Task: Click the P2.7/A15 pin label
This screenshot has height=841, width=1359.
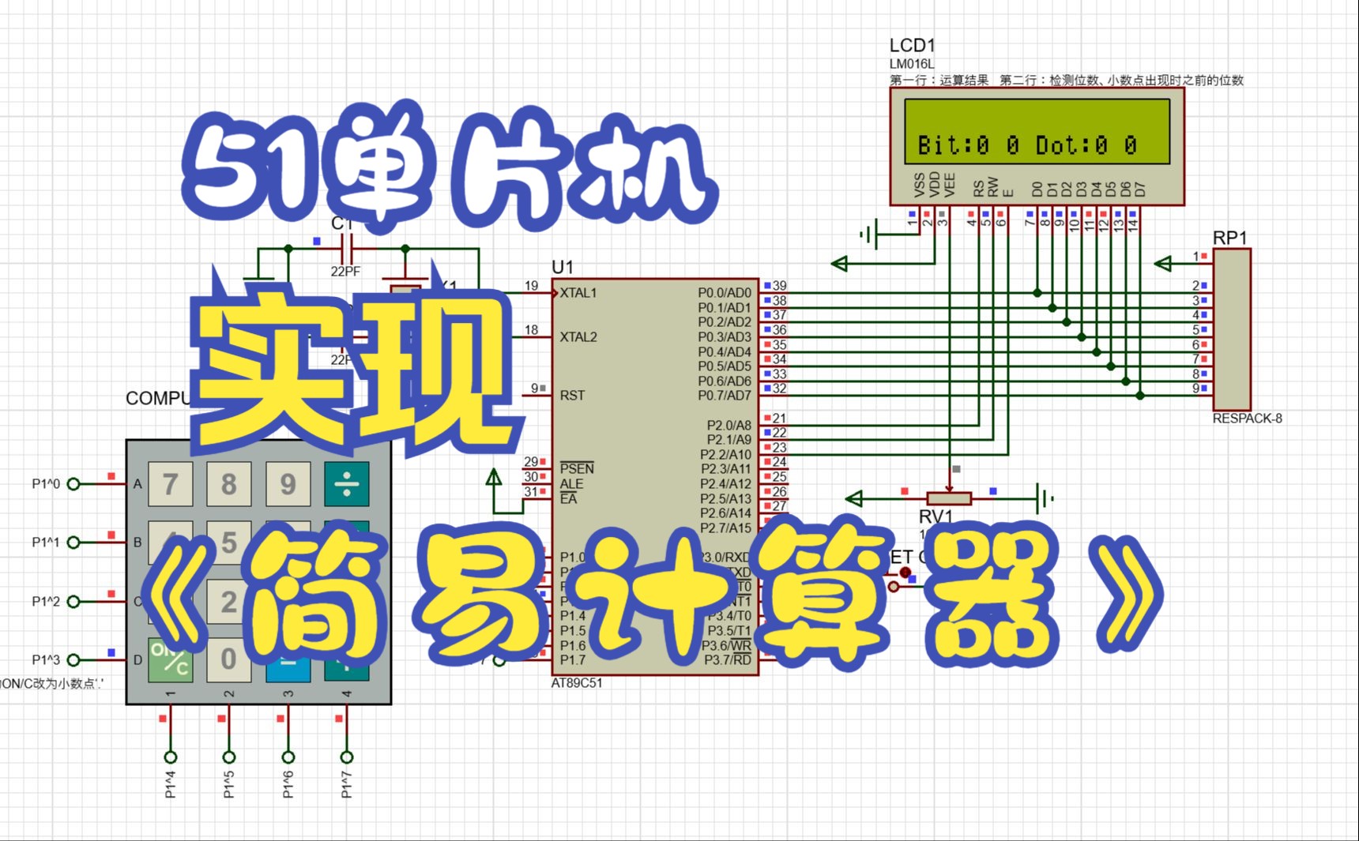Action: (726, 528)
